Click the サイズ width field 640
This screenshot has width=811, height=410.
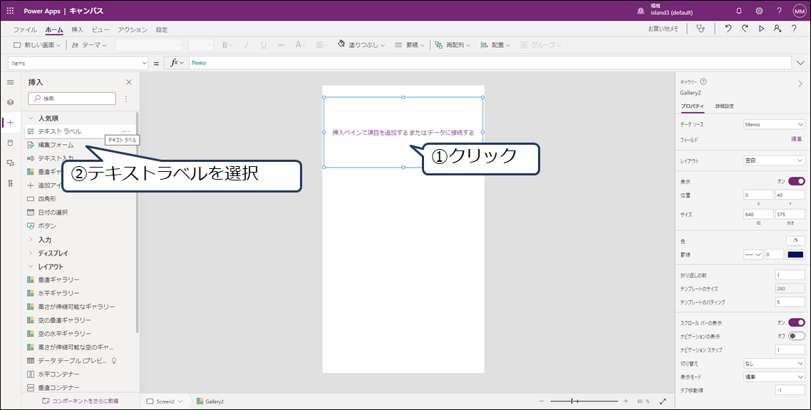pos(758,214)
